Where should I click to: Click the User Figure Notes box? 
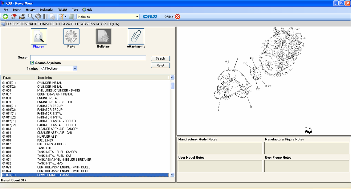tap(307, 166)
